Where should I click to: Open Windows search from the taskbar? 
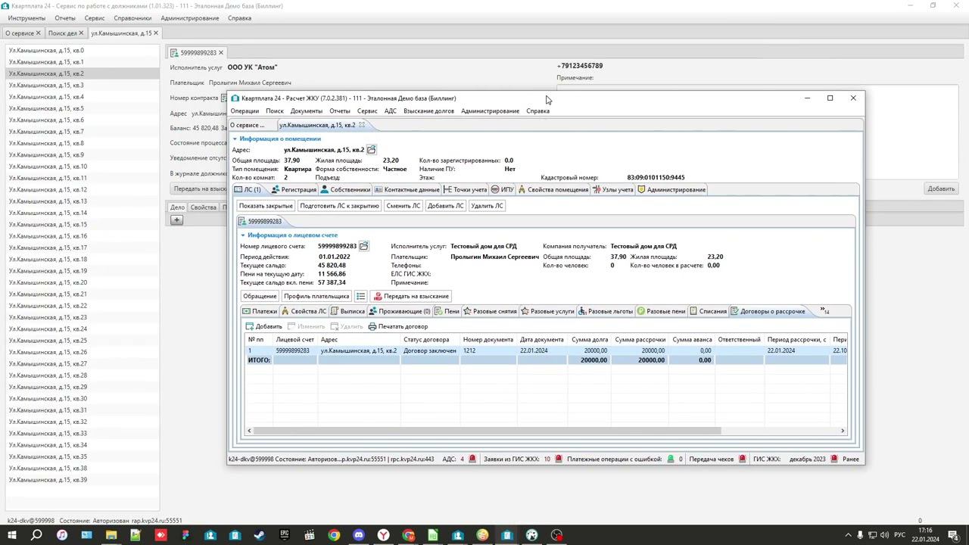(x=36, y=535)
